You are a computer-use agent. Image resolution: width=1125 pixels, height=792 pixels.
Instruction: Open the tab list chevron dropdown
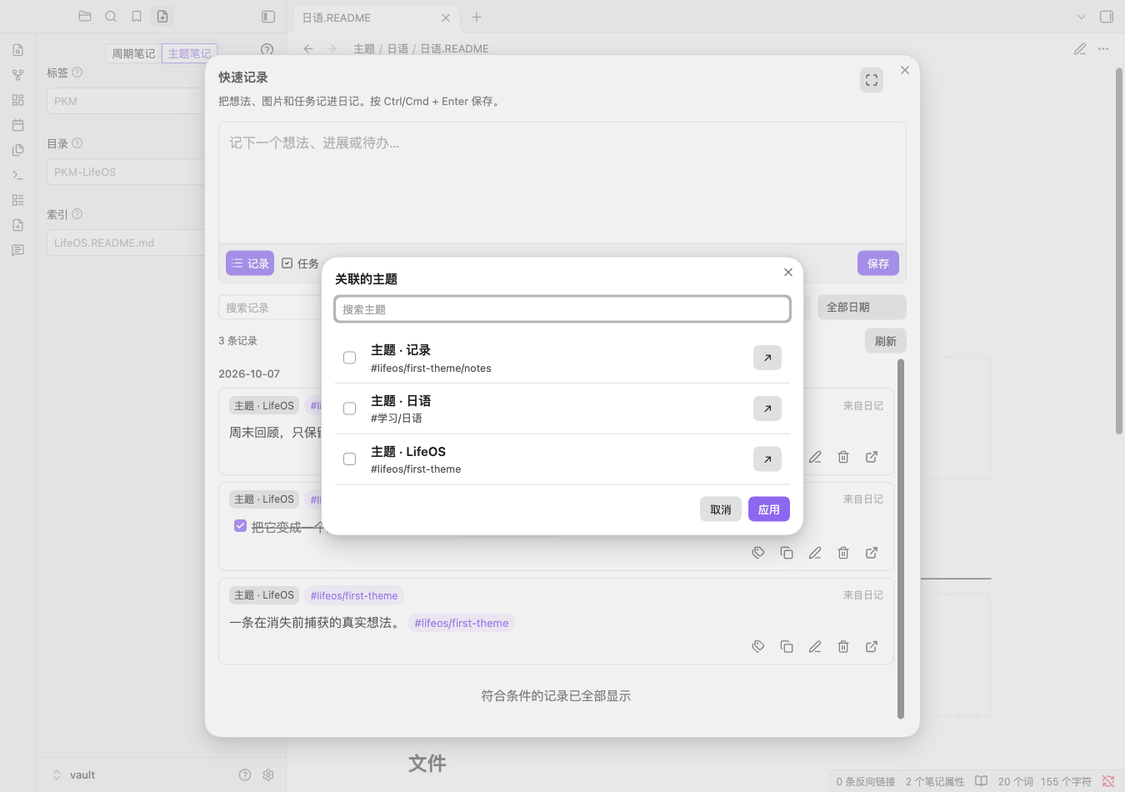[1082, 17]
